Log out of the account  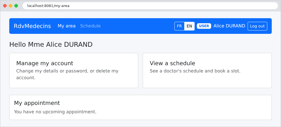257,26
